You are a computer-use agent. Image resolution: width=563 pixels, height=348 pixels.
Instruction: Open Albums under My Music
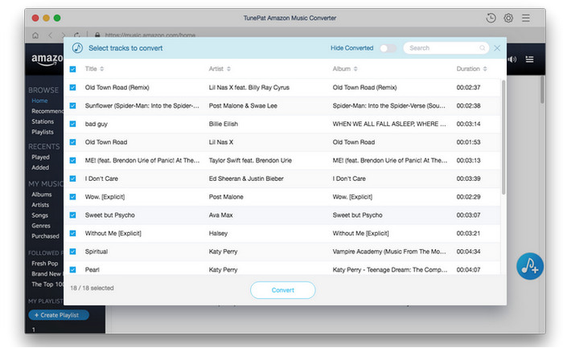pos(42,194)
